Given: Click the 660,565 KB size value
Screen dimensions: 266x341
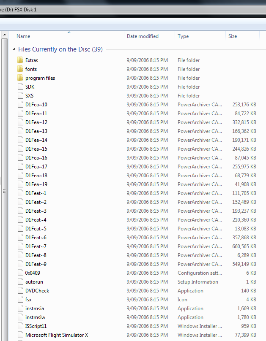Looking at the screenshot, I should (244, 246).
